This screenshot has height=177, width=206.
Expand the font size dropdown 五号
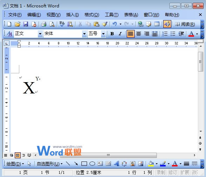pos(104,34)
